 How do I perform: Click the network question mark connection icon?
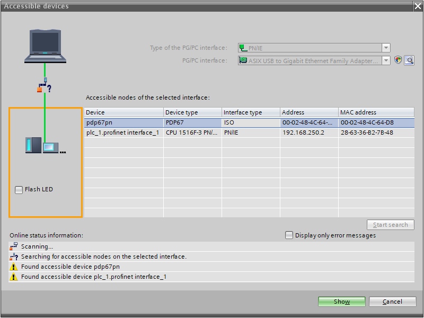tap(45, 85)
